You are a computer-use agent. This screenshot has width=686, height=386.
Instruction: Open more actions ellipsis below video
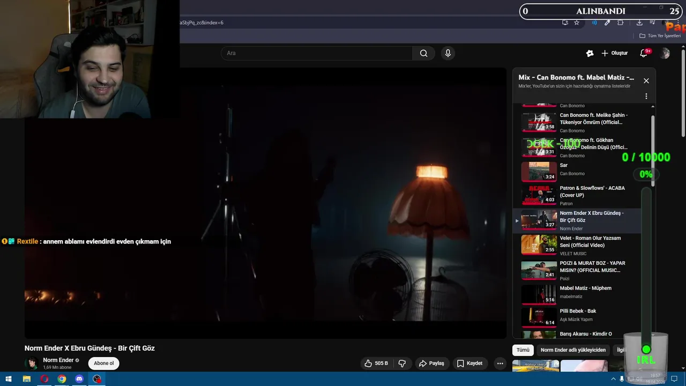click(x=500, y=363)
